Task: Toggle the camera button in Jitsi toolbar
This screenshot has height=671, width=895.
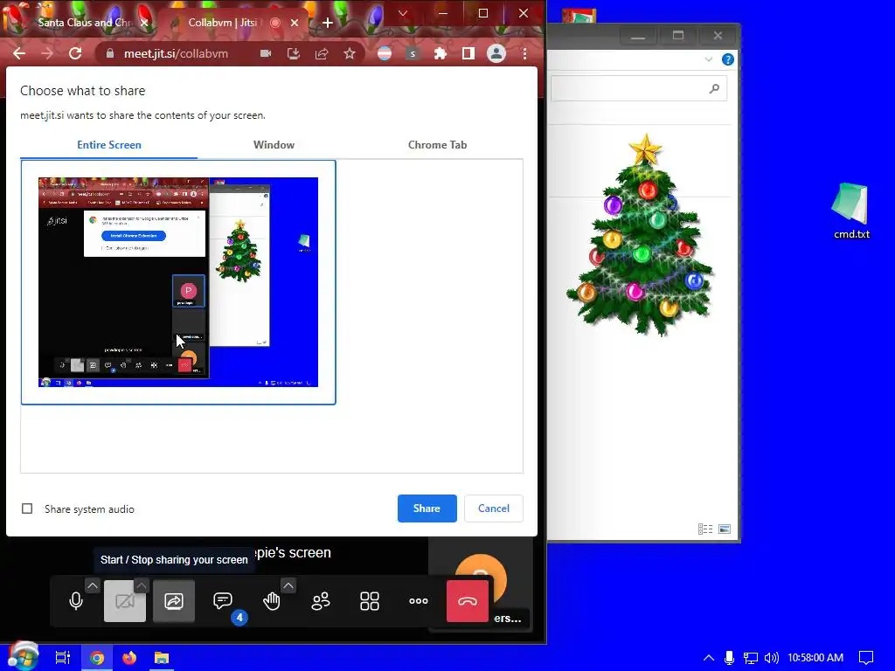Action: 125,601
